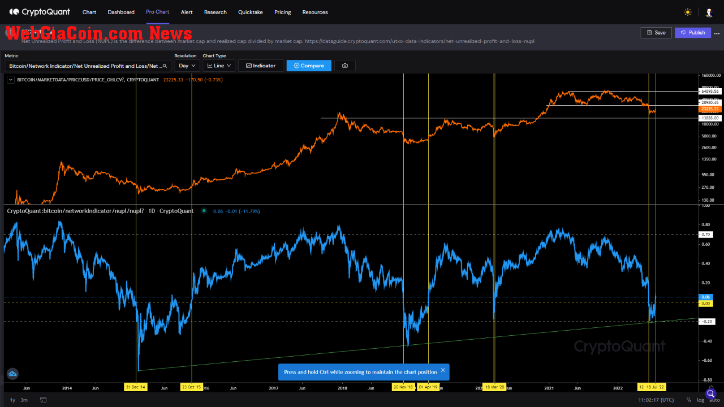
Task: Click the blue zoom magnifier icon
Action: click(x=710, y=393)
